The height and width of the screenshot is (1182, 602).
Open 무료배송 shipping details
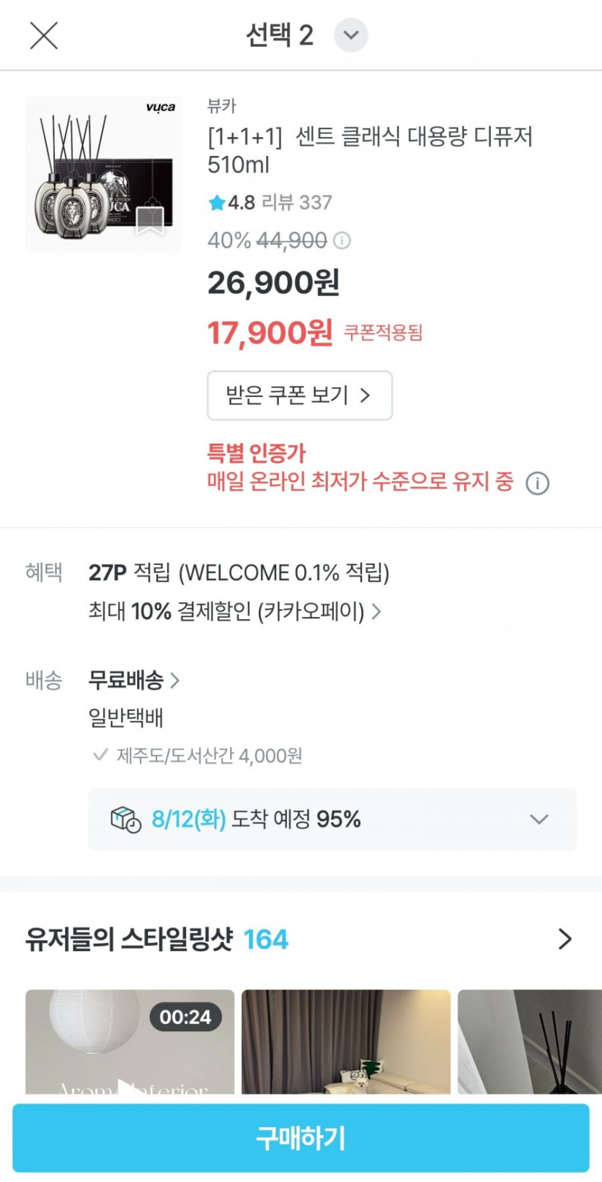[133, 679]
